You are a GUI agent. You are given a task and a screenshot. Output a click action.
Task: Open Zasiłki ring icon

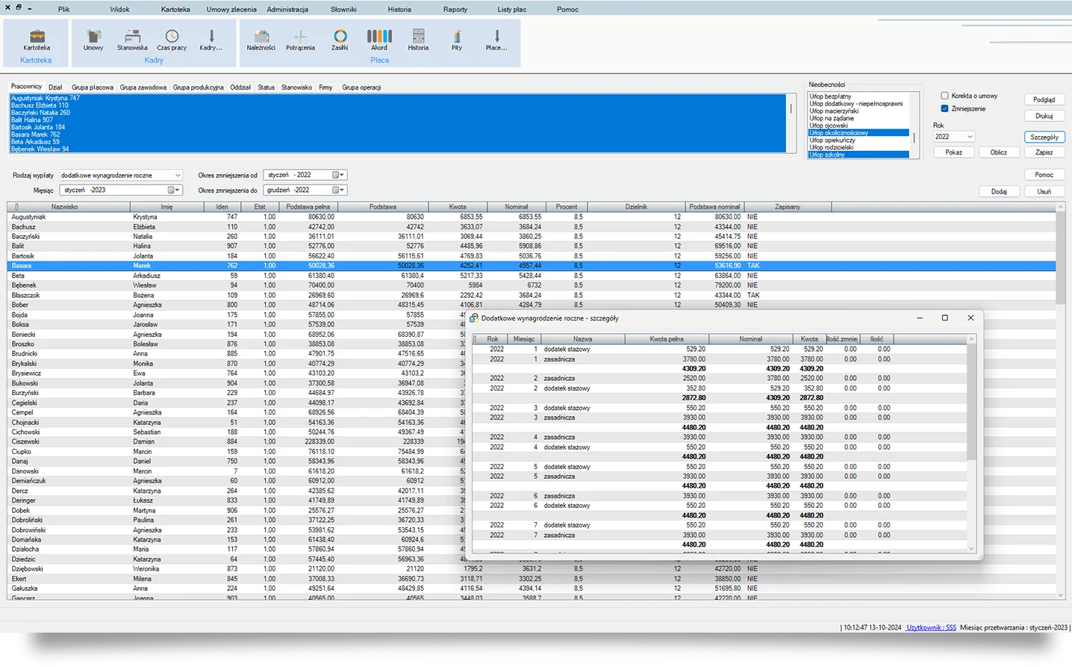coord(340,36)
